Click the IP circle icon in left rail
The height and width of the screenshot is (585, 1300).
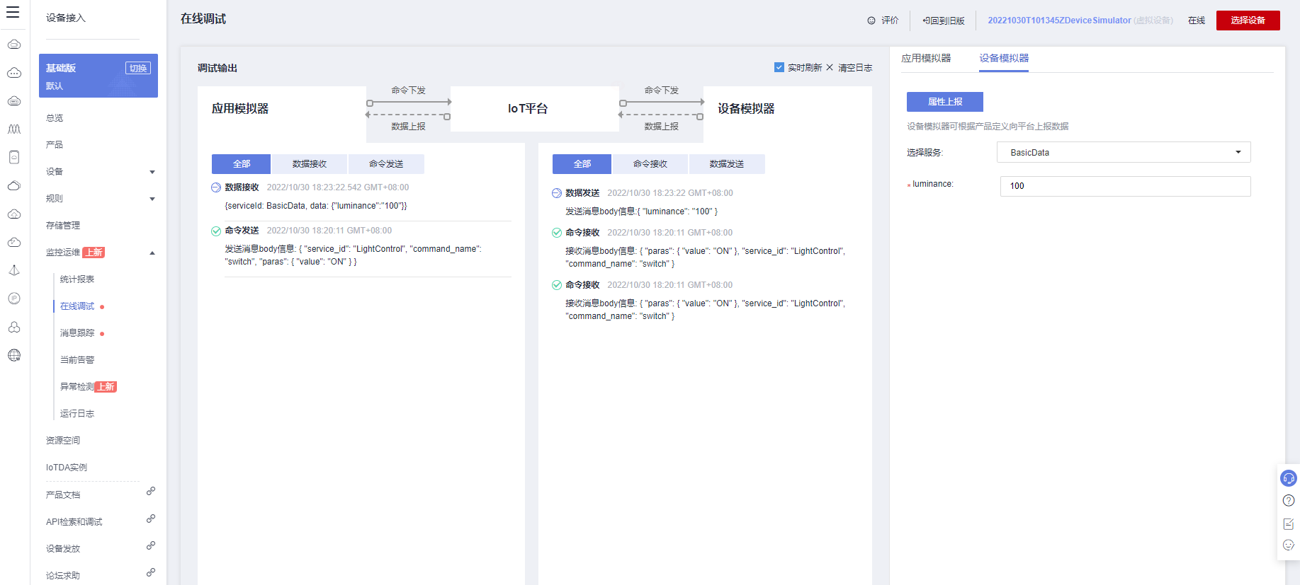[x=14, y=299]
